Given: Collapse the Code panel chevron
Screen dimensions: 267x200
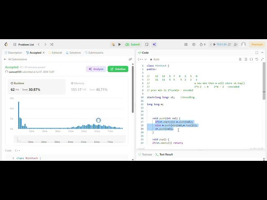Looking at the screenshot, I should point(262,53).
